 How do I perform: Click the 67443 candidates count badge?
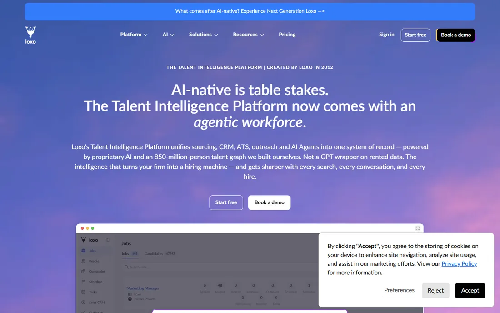click(170, 254)
